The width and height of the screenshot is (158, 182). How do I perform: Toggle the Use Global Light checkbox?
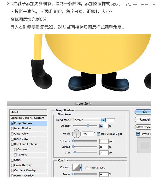click(x=98, y=134)
